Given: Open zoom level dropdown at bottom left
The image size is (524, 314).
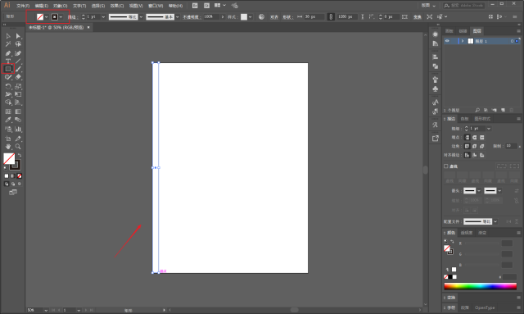Looking at the screenshot, I should pyautogui.click(x=46, y=311).
